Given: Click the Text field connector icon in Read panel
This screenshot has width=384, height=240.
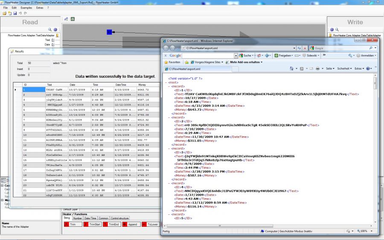Looking at the screenshot, I should coord(53,40).
